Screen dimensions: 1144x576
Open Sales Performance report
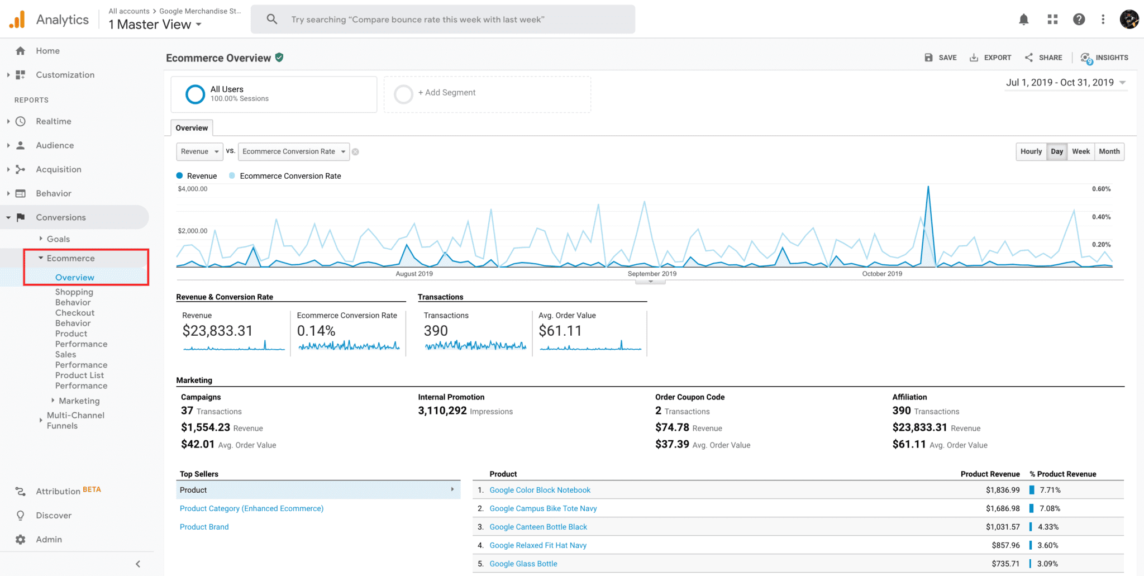click(81, 359)
